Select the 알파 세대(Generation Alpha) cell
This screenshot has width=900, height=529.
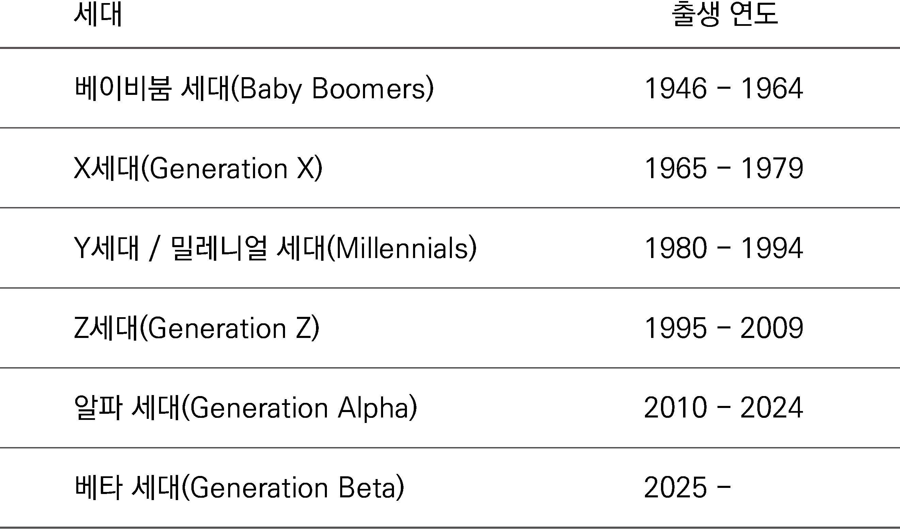point(246,408)
